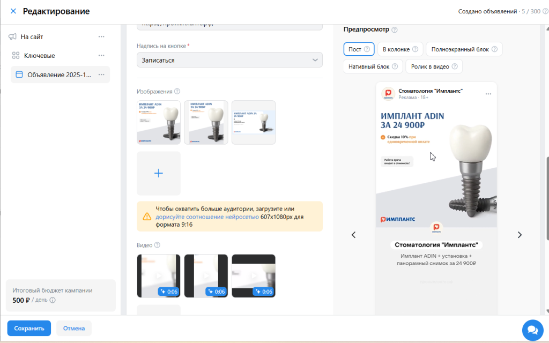Image resolution: width=549 pixels, height=343 pixels.
Task: Switch preview to В колонке tab
Action: [400, 49]
